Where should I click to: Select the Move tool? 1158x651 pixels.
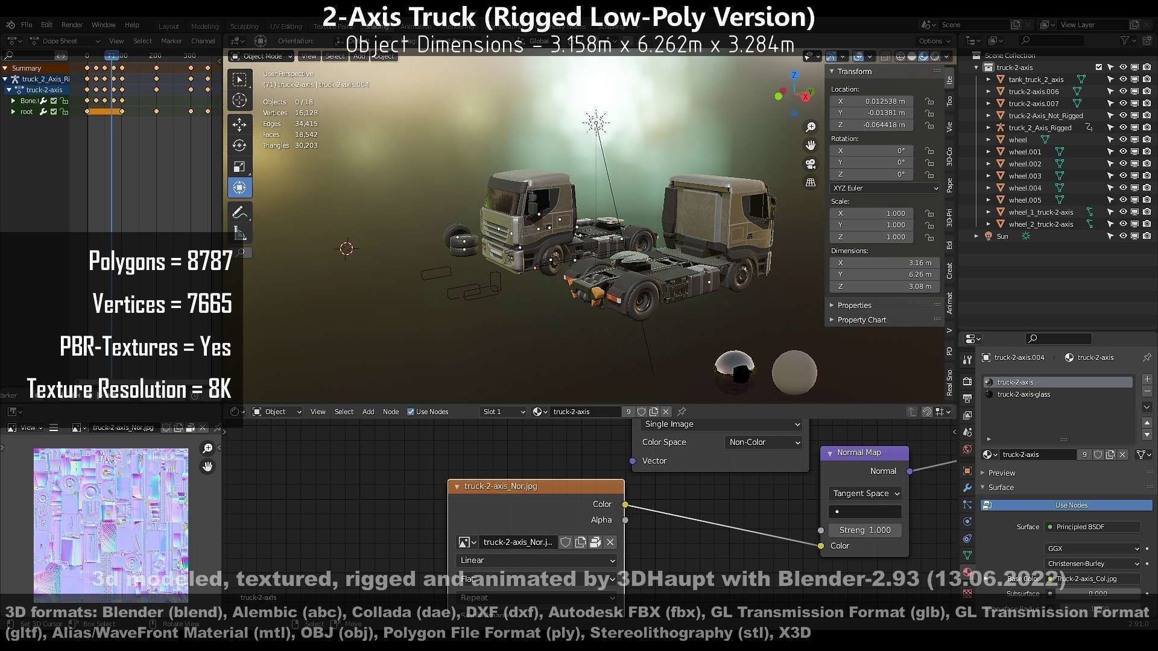(239, 125)
